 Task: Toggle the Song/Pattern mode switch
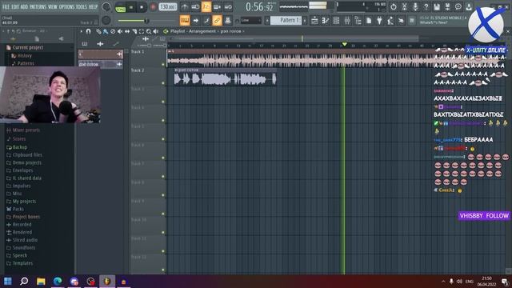(121, 7)
